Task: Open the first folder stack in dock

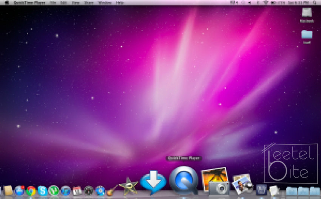Action: pyautogui.click(x=292, y=191)
